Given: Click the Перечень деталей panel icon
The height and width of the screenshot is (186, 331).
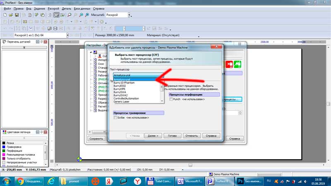Looking at the screenshot, I should [4, 42].
